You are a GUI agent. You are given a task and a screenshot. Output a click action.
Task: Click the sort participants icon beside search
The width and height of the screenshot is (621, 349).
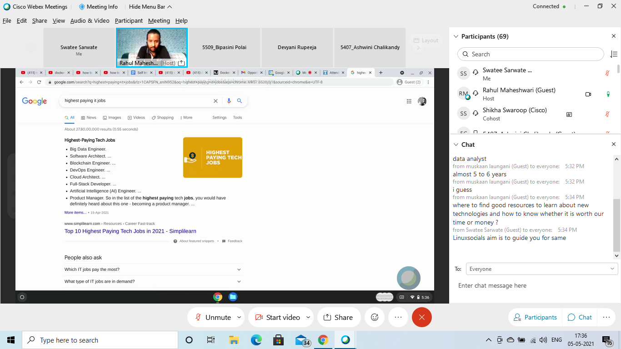(613, 54)
